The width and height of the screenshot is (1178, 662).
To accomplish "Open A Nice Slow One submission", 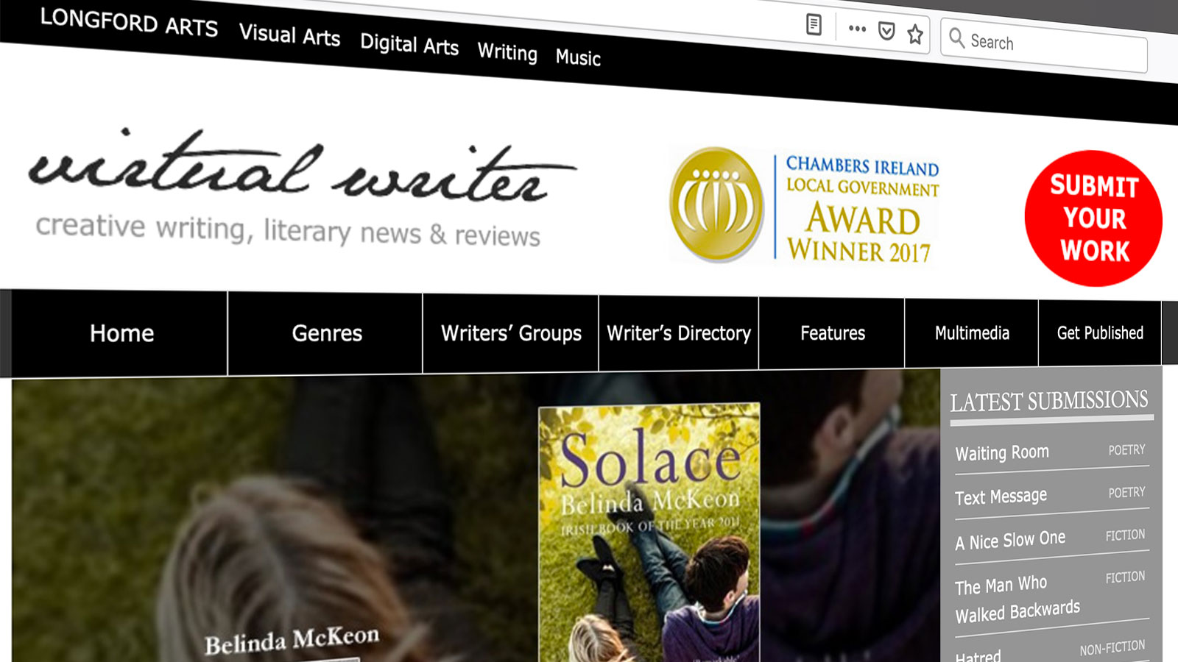I will click(x=1010, y=540).
